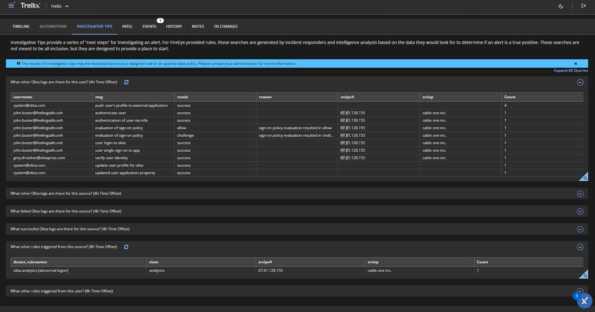The image size is (595, 312).
Task: Click 'What other Okta logs are there for this user?' title
Action: (64, 82)
